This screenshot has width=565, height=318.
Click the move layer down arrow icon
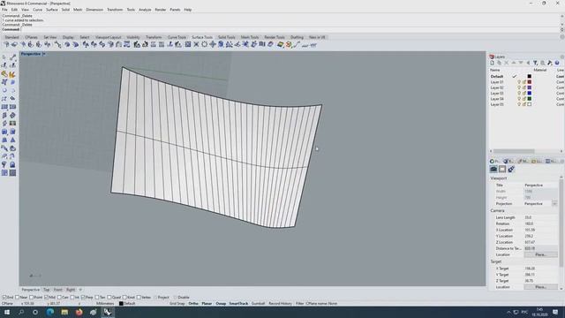tap(521, 63)
